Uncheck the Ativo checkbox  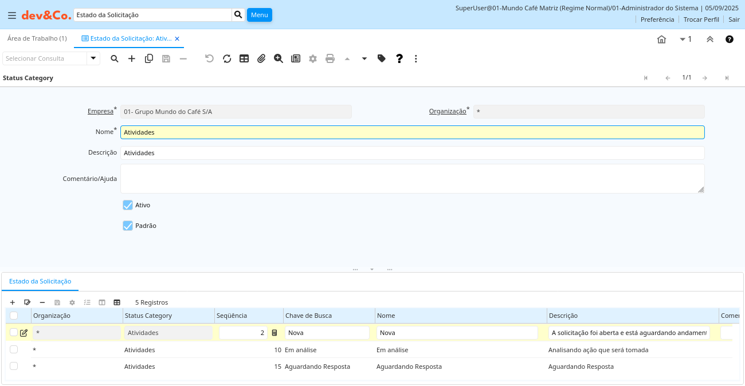tap(128, 205)
